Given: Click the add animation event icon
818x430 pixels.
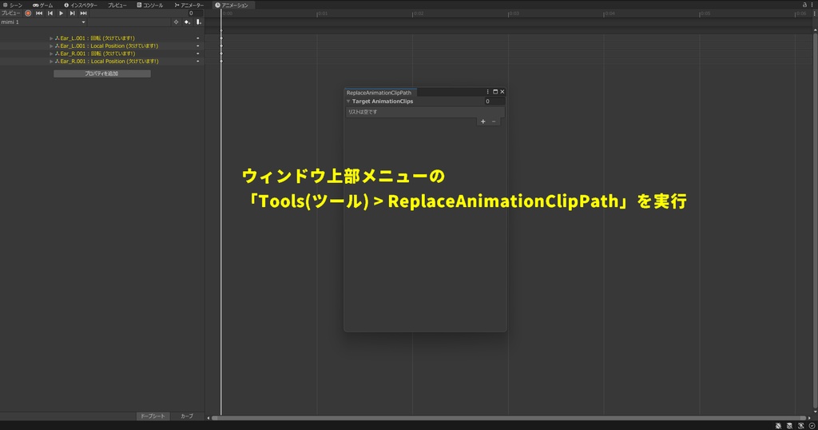Looking at the screenshot, I should tap(199, 22).
